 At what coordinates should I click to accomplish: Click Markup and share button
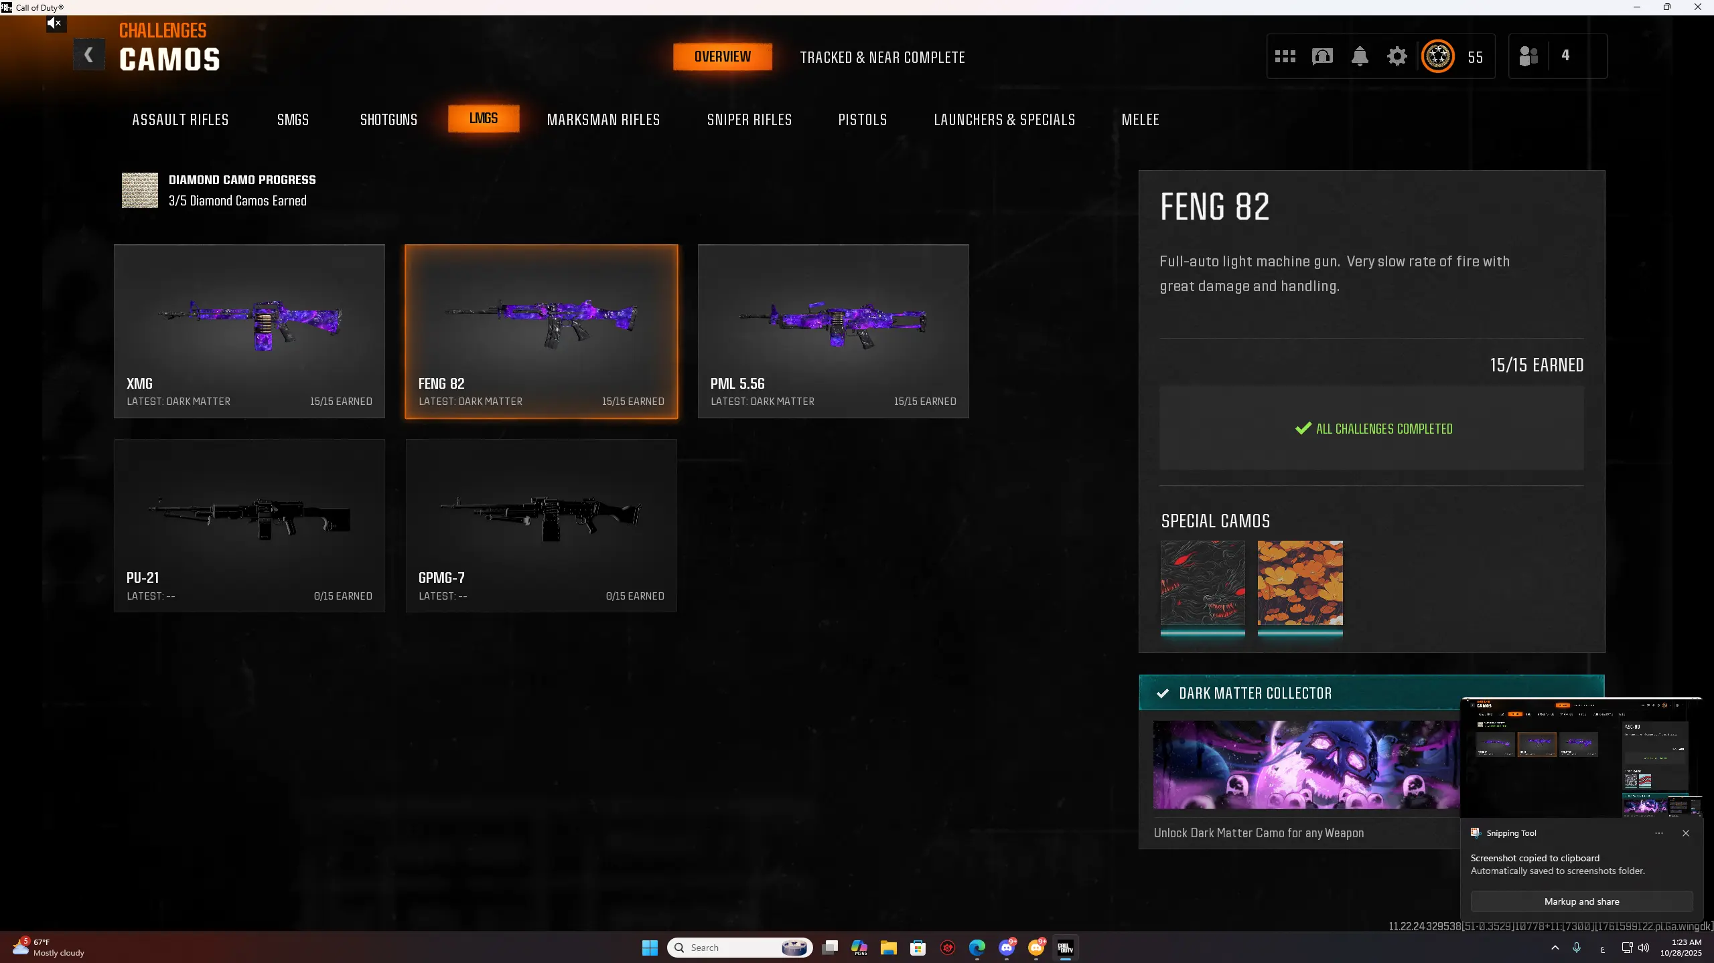[x=1581, y=901]
